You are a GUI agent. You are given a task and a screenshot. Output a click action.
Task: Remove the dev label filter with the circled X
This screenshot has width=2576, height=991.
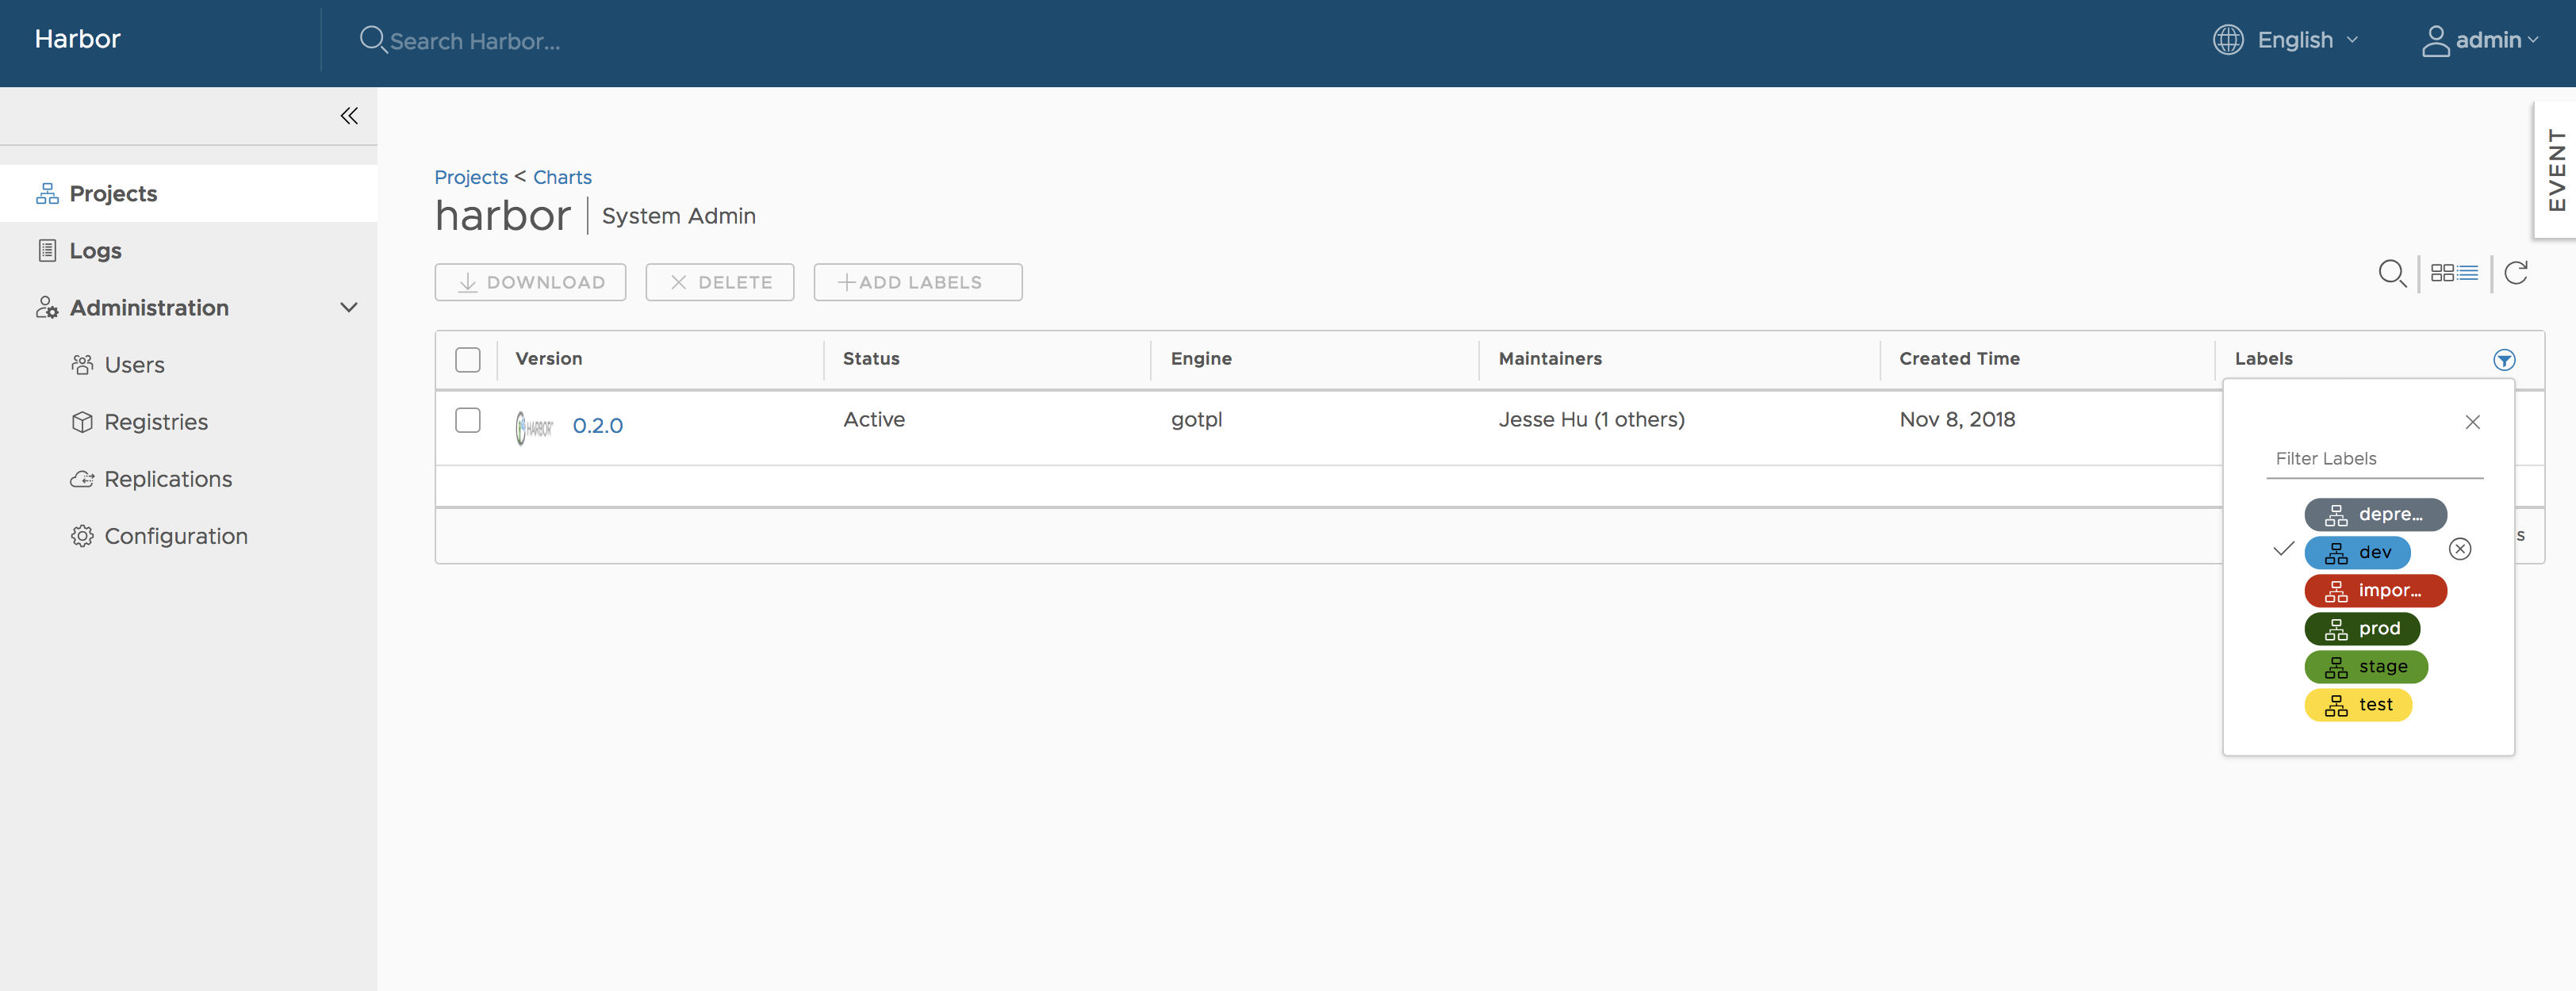click(2459, 549)
